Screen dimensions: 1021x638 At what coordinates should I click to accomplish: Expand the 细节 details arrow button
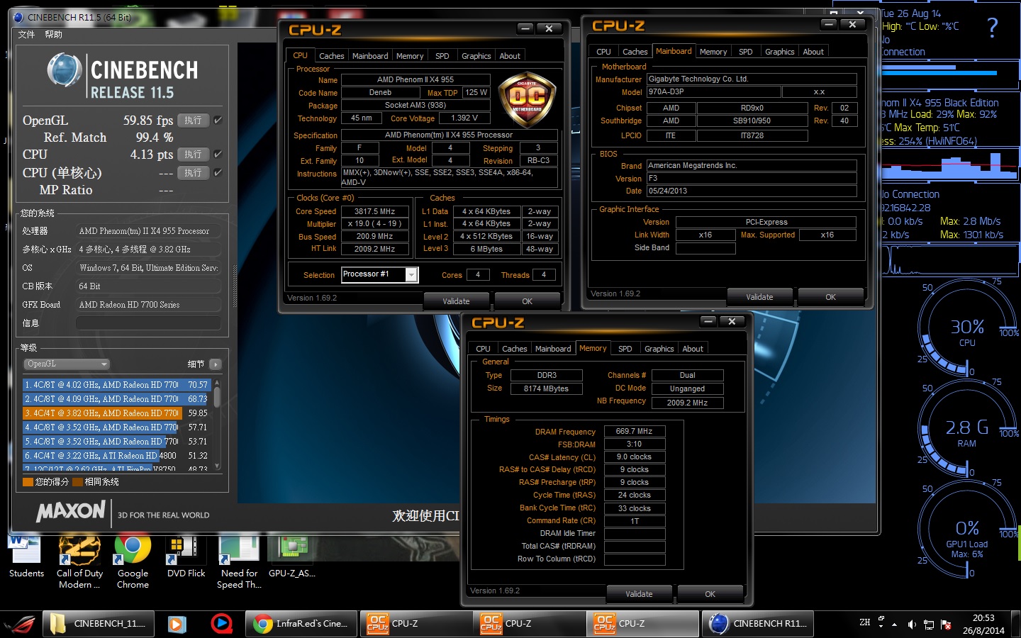click(x=216, y=364)
